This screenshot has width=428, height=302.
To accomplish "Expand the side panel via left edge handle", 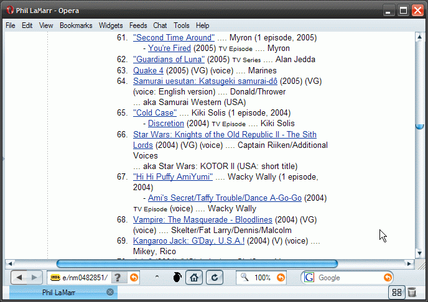I will click(4, 158).
